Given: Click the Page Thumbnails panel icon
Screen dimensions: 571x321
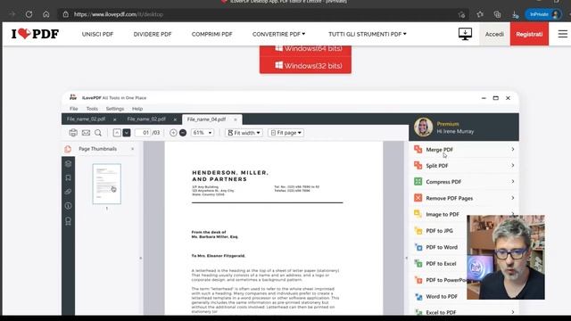Looking at the screenshot, I should 68,149.
